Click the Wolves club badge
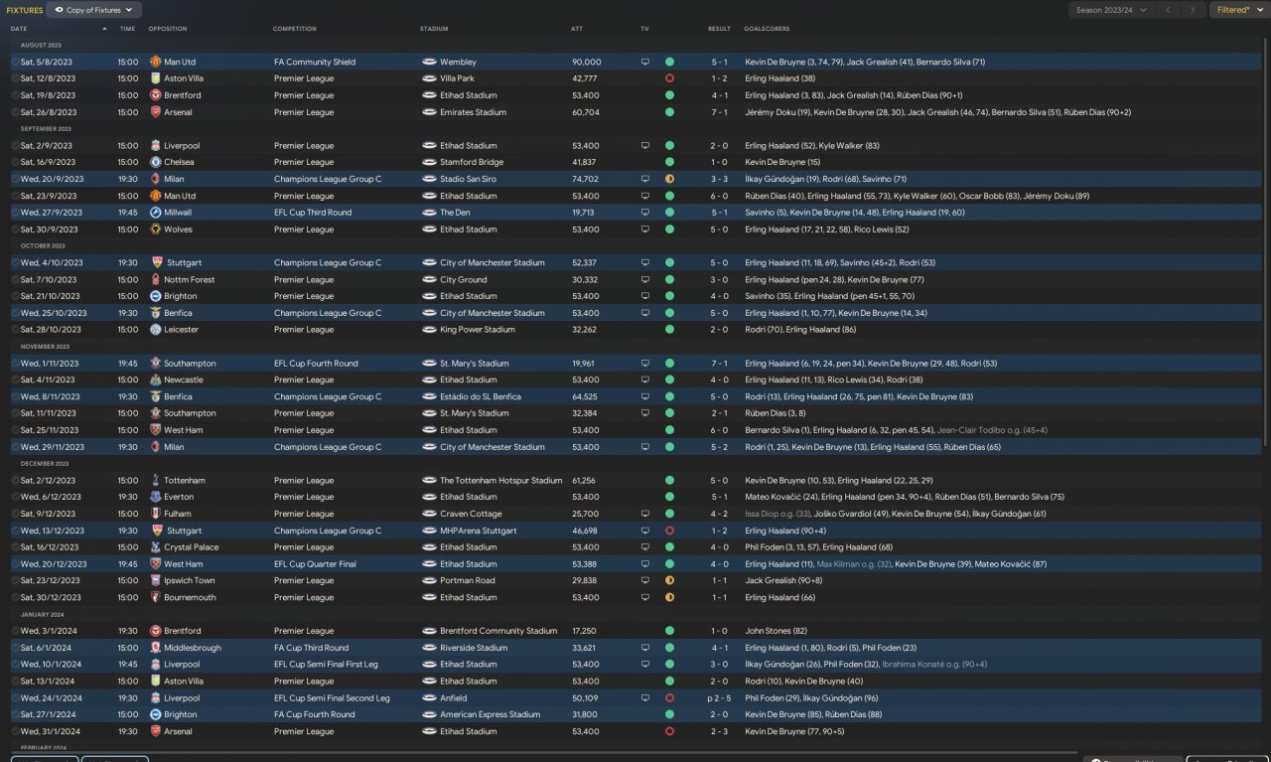The height and width of the screenshot is (762, 1271). tap(155, 229)
